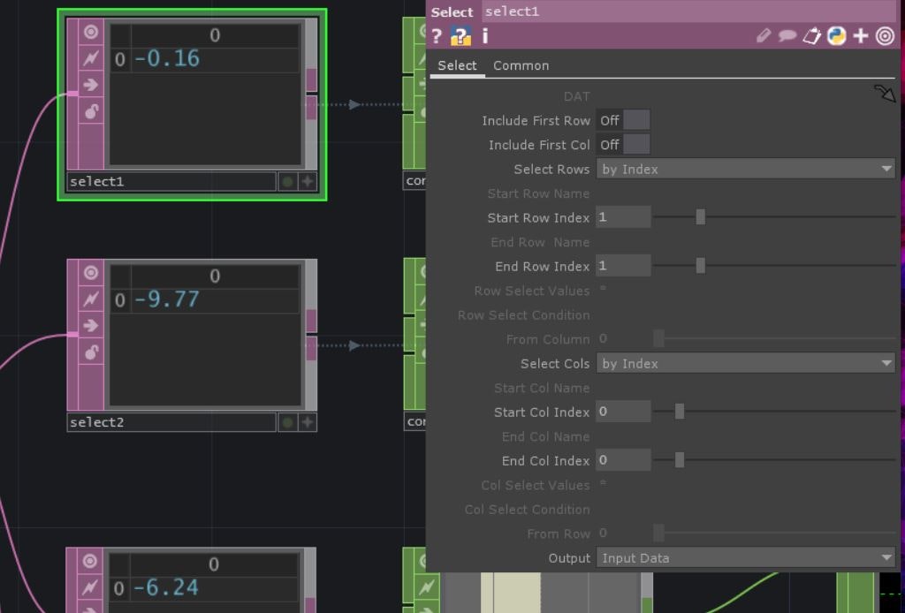Viewport: 905px width, 613px height.
Task: Click the green dot flag on select2
Action: (x=287, y=423)
